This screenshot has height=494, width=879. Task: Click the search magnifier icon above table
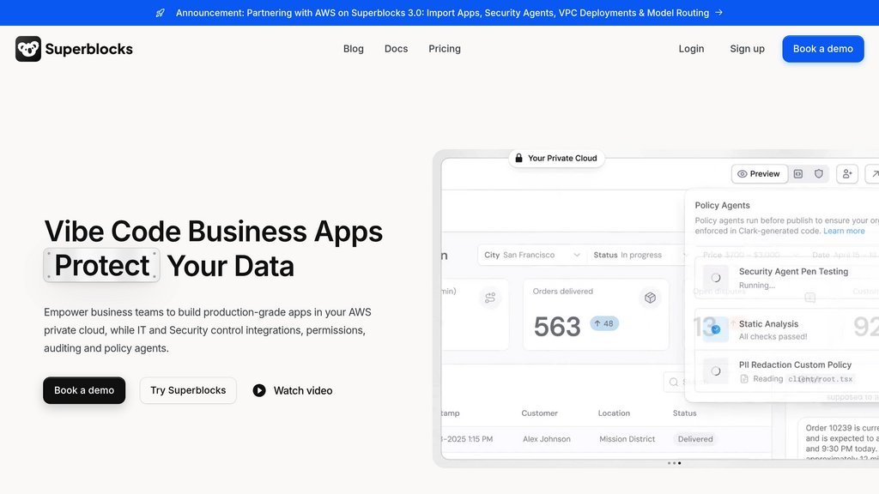pos(674,382)
